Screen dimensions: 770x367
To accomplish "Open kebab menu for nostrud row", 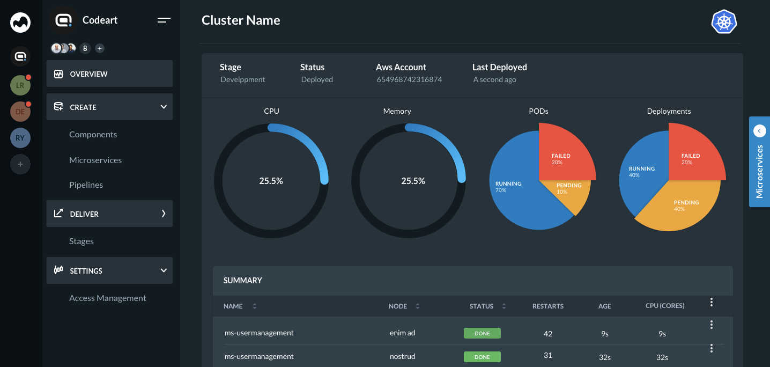I will (712, 348).
